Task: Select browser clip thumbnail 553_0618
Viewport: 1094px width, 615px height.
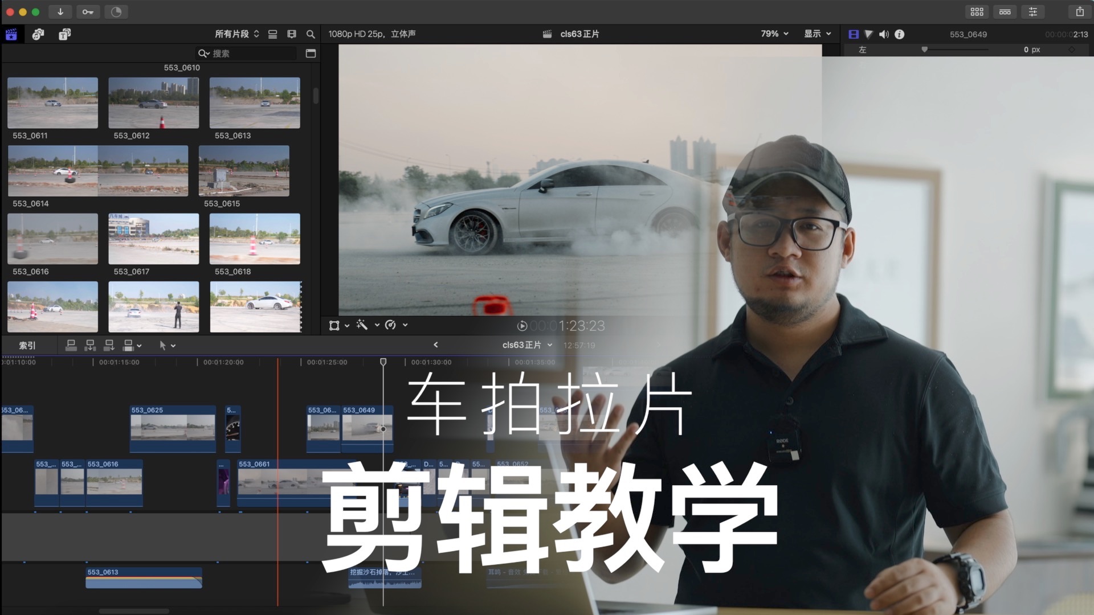Action: (x=255, y=239)
